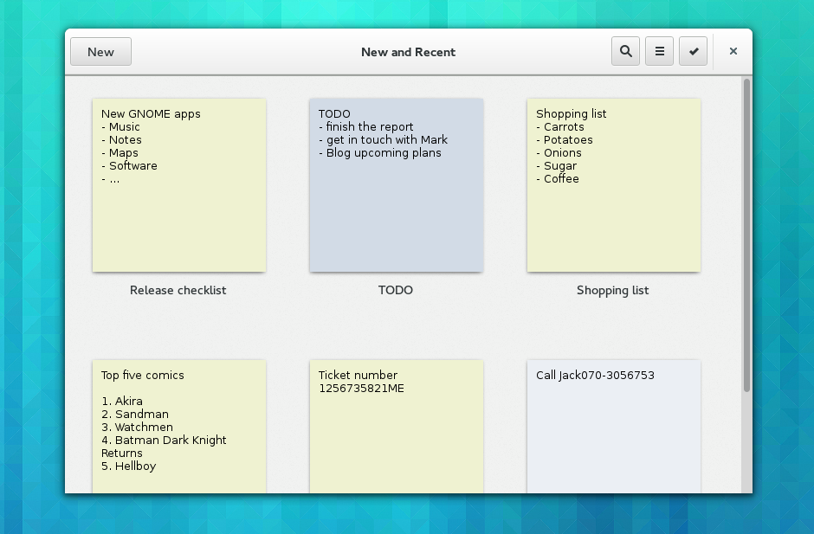Open the Call Jack note
814x534 pixels.
tap(614, 427)
